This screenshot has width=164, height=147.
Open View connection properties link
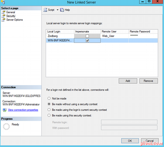click(x=23, y=110)
